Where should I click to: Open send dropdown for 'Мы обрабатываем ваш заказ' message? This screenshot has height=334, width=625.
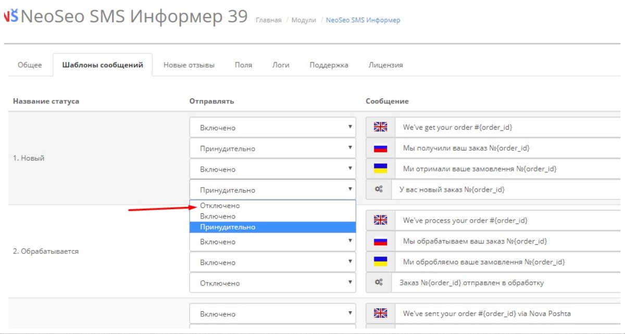click(x=272, y=241)
